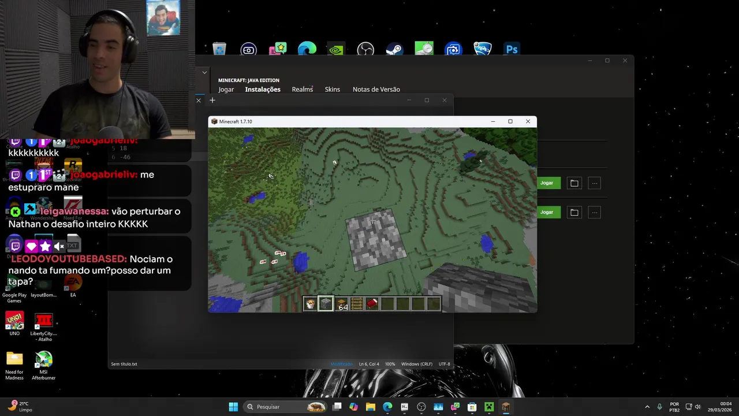This screenshot has height=416, width=739.
Task: Launch Steam from the desktop icon
Action: point(394,49)
